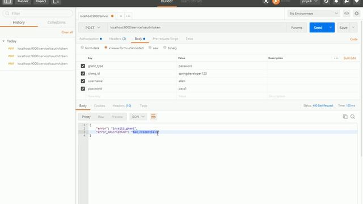Select x-www-form-urlencoded radio option
Image resolution: width=363 pixels, height=204 pixels.
[x=106, y=48]
